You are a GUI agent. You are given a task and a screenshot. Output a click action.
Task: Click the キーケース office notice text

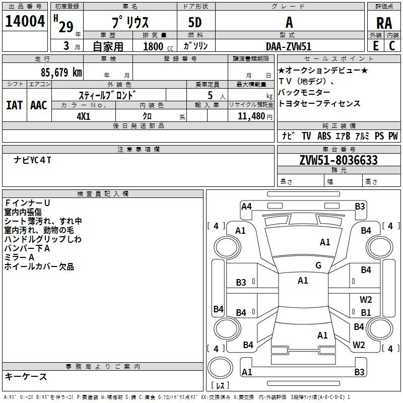click(x=26, y=376)
